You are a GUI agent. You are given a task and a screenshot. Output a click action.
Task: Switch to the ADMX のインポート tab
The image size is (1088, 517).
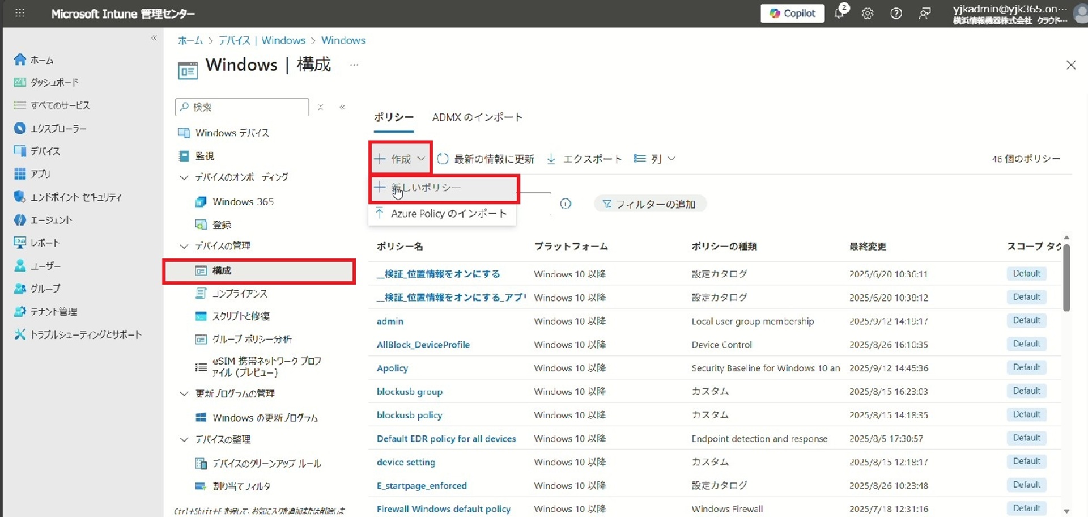coord(477,117)
